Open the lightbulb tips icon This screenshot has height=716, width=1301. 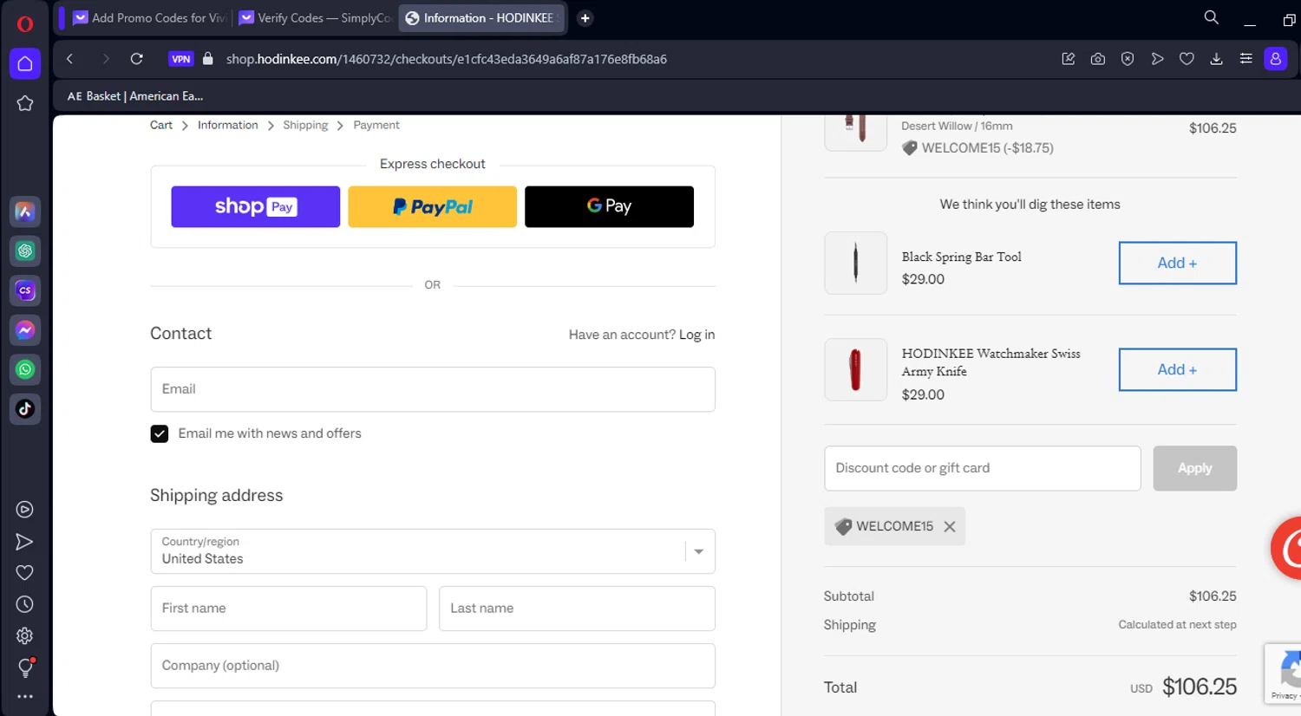pyautogui.click(x=25, y=667)
